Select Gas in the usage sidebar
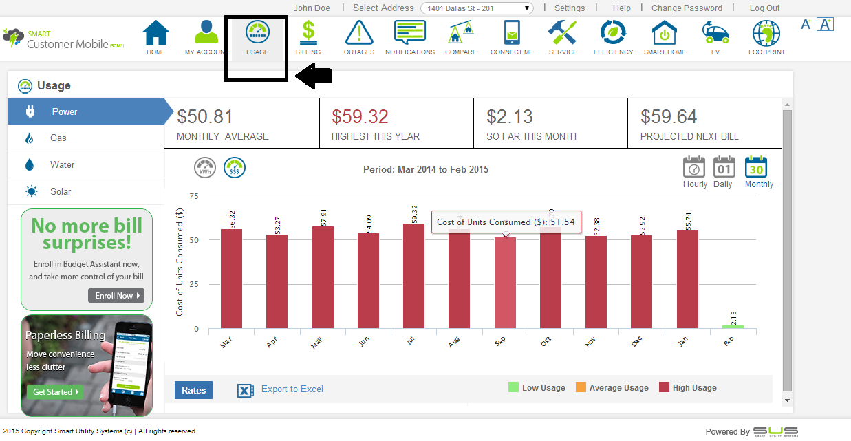Screen dimensions: 851x441 pyautogui.click(x=58, y=138)
